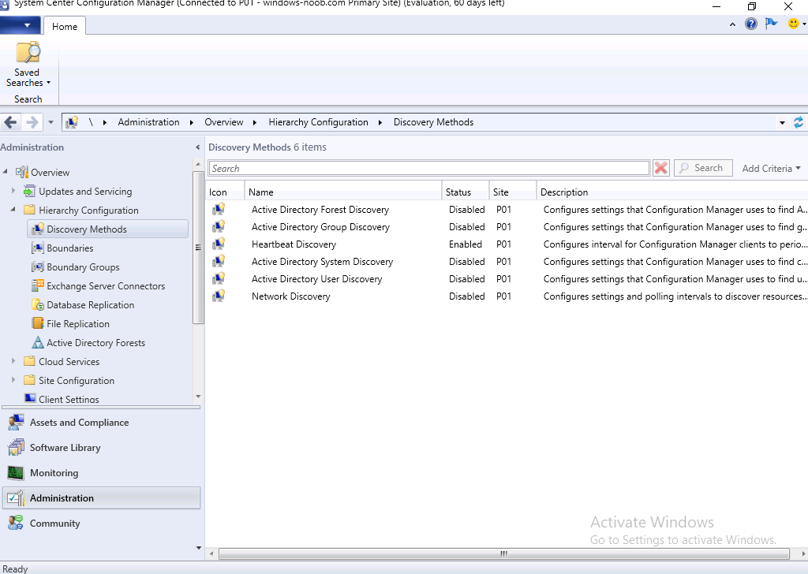The image size is (808, 574).
Task: Click the red X clear search icon
Action: click(660, 168)
